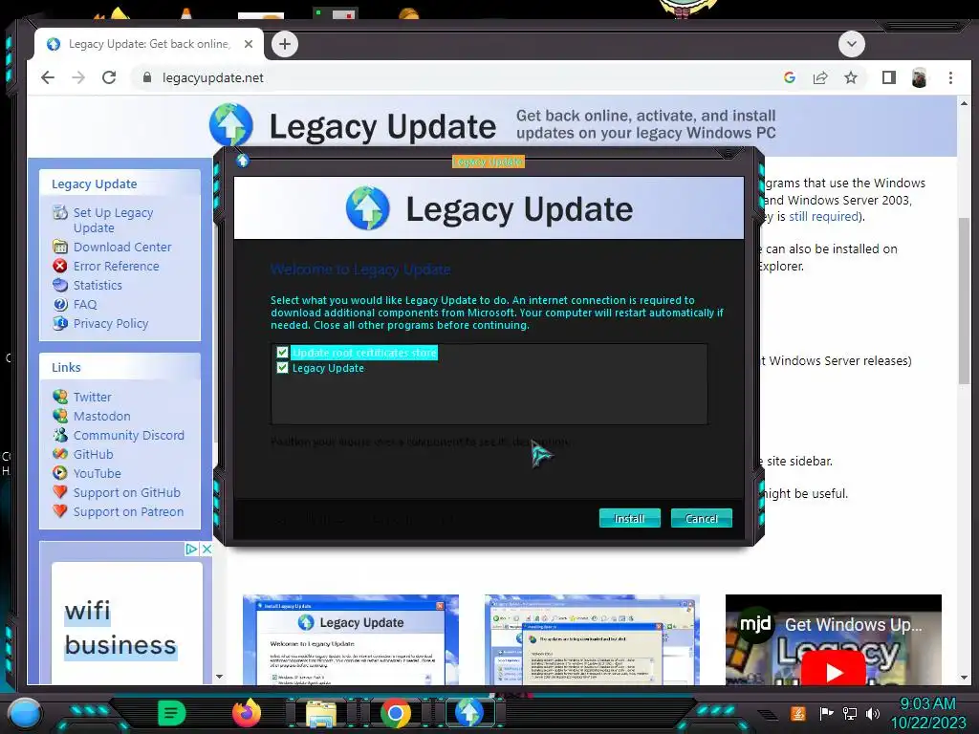The height and width of the screenshot is (734, 979).
Task: Open the taskbar clock and date
Action: coord(927,713)
